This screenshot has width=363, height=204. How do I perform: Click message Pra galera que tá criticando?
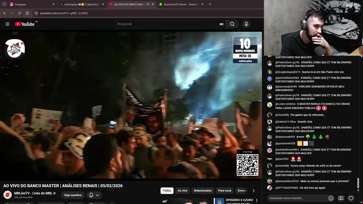click(308, 115)
